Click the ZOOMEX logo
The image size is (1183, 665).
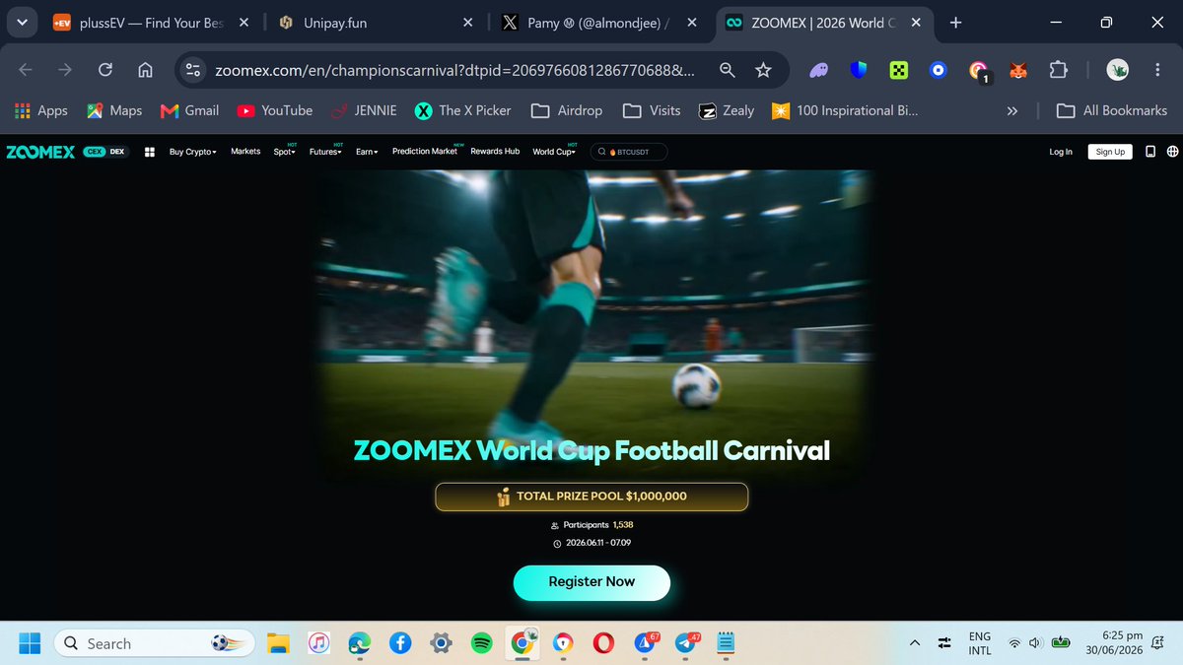40,152
